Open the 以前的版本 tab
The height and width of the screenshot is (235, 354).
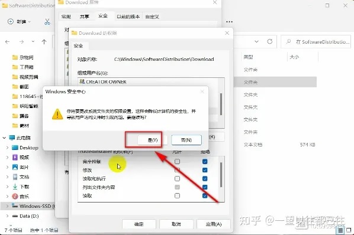128,17
